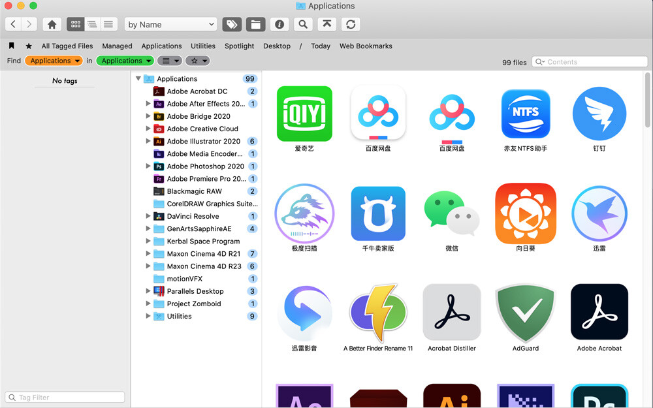Select Adobe Creative Cloud in the tree
This screenshot has height=408, width=653.
(202, 129)
